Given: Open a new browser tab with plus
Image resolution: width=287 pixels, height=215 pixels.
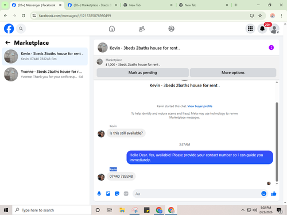Looking at the screenshot, I should coord(236,5).
